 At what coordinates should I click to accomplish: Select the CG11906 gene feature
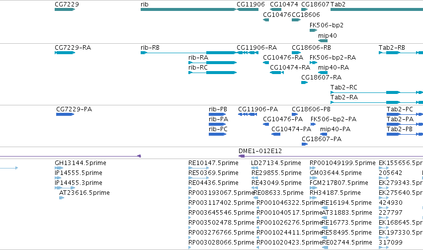pos(248,9)
